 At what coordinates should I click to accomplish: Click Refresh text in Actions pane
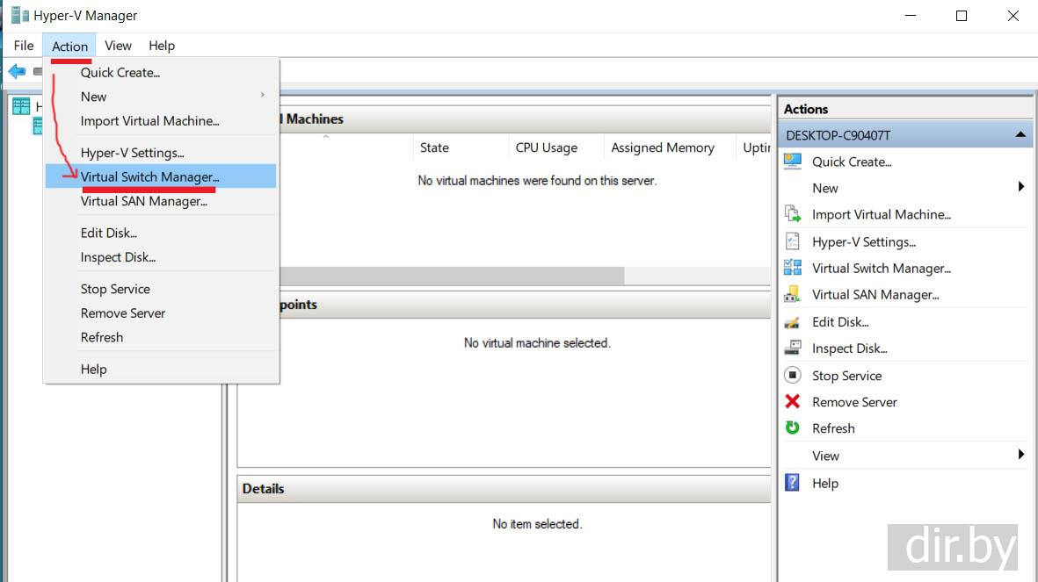coord(833,428)
